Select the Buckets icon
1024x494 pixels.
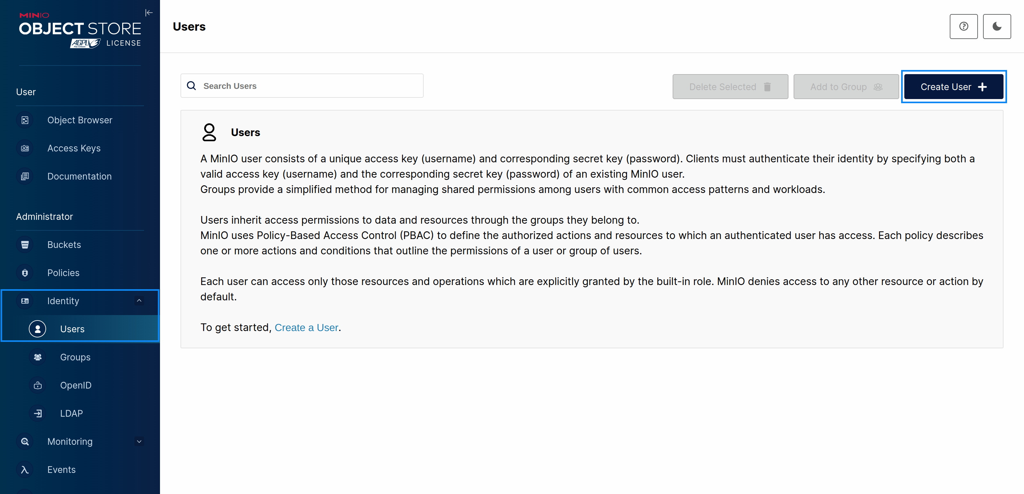[x=25, y=245]
